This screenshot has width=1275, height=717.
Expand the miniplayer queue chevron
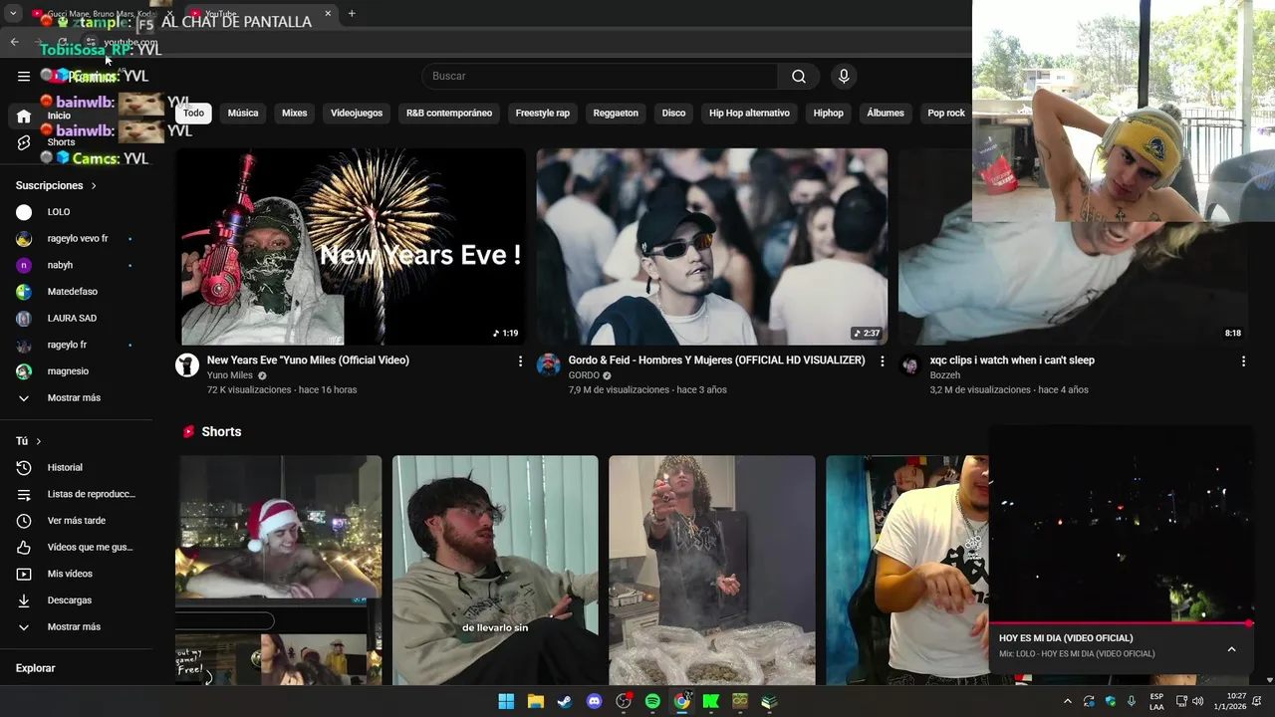click(1231, 649)
